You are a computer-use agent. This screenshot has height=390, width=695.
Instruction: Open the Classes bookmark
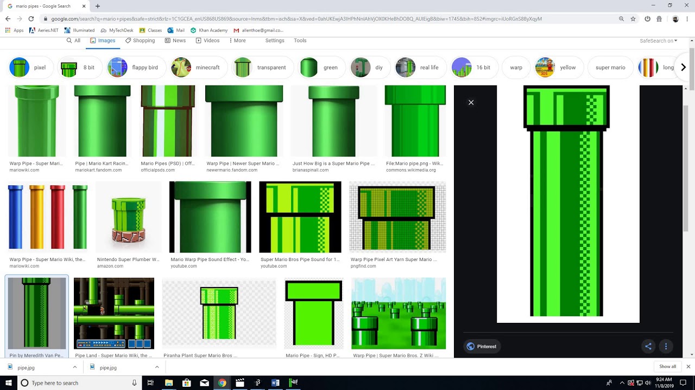(150, 30)
